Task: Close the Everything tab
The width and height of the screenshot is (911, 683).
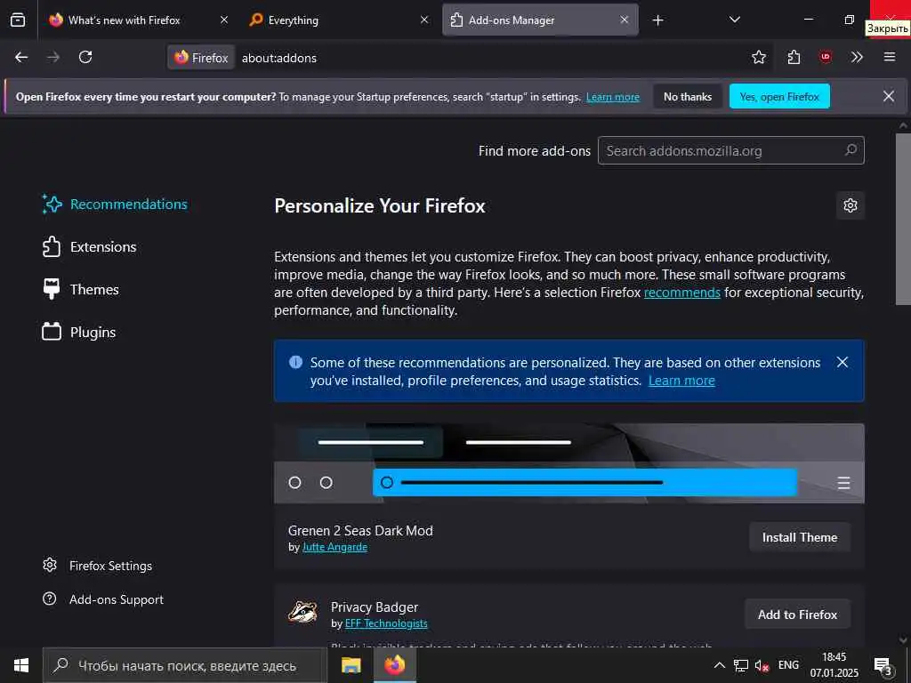Action: [x=424, y=20]
